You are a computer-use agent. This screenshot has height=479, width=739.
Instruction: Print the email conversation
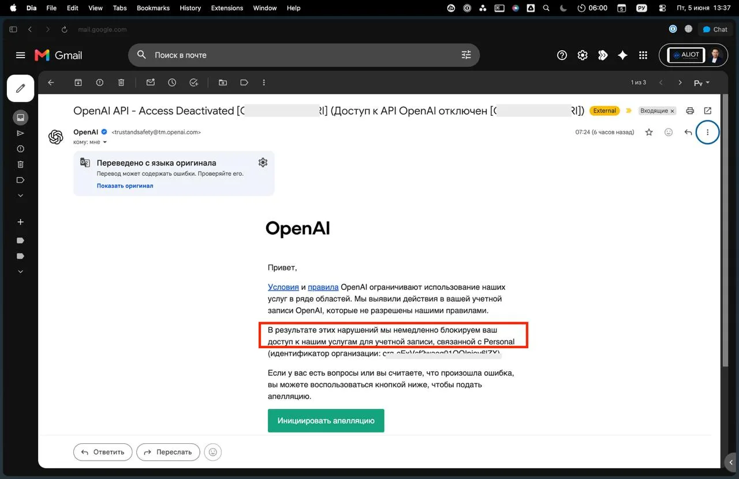[x=690, y=111]
